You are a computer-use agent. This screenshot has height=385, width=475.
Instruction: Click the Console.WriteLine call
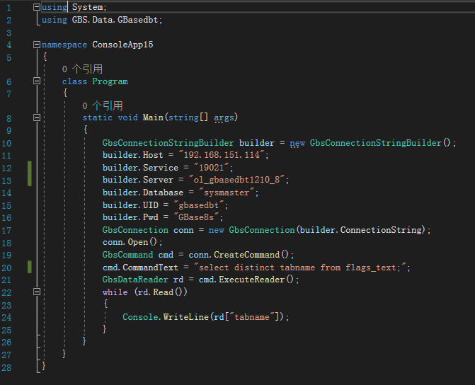(165, 317)
